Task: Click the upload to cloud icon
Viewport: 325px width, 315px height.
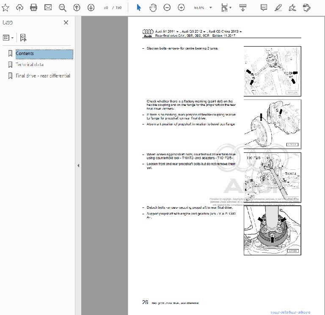Action: 19,7
